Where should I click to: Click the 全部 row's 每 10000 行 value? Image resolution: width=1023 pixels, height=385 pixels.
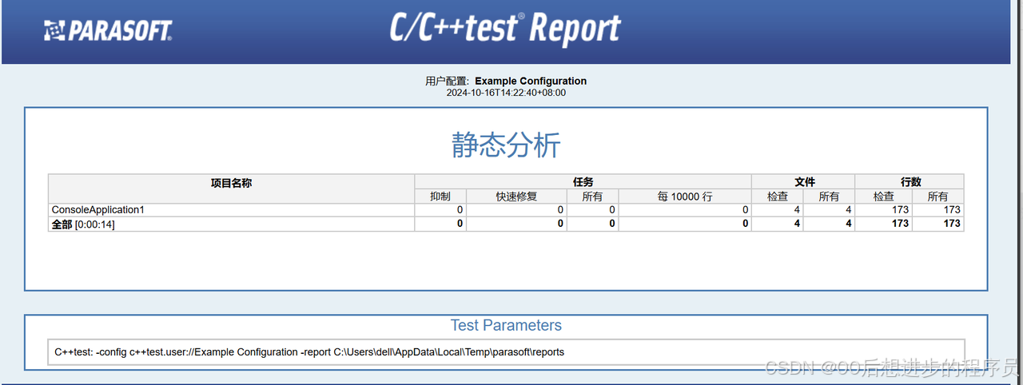coord(745,224)
